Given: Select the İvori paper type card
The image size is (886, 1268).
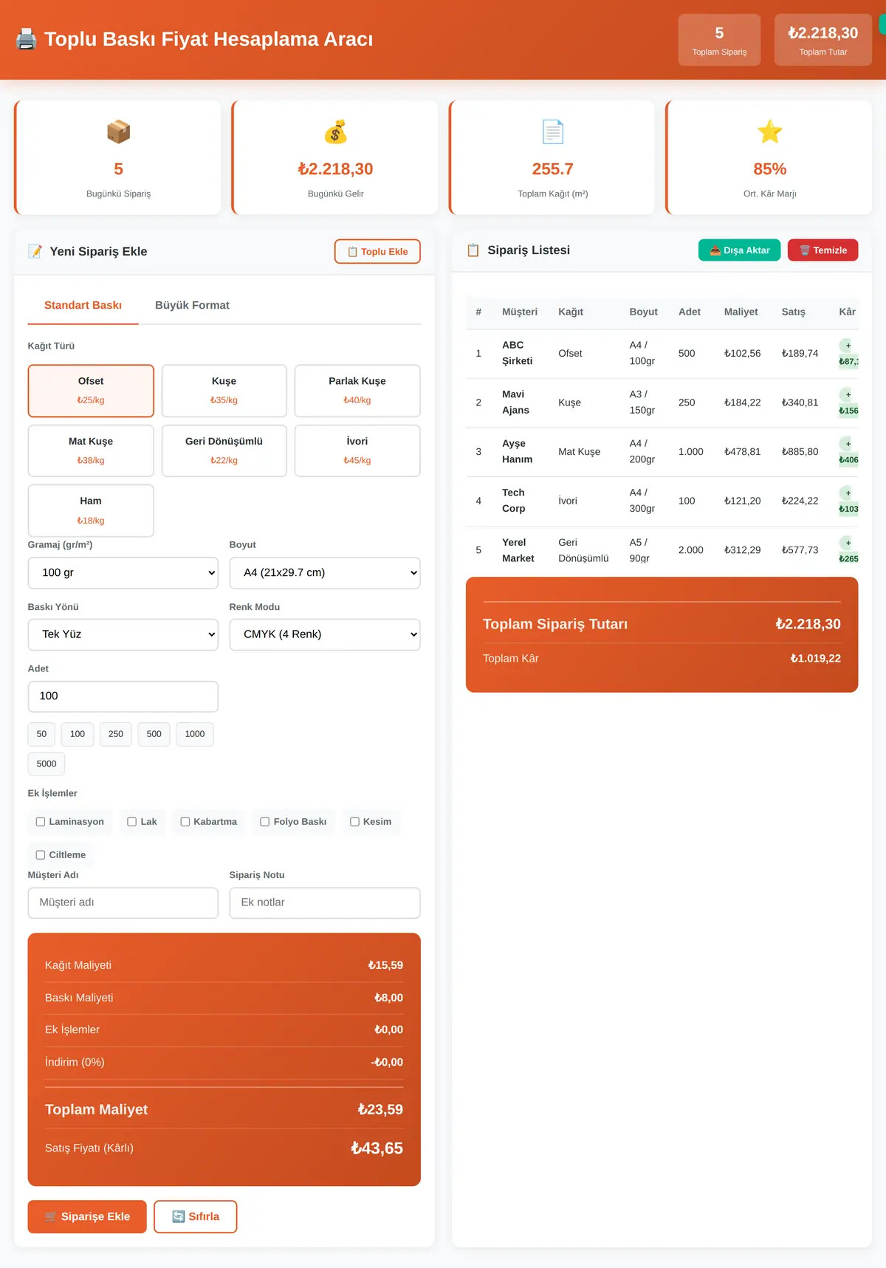Looking at the screenshot, I should pos(357,450).
